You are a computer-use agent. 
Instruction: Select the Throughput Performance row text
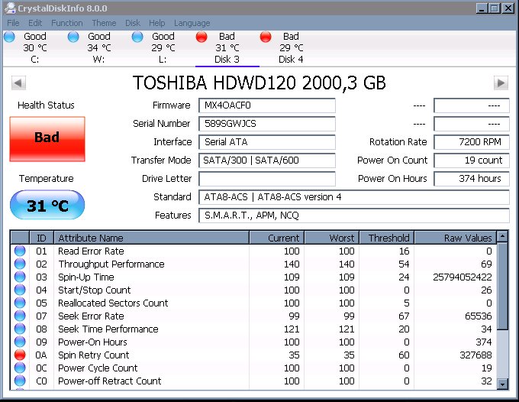tap(111, 264)
